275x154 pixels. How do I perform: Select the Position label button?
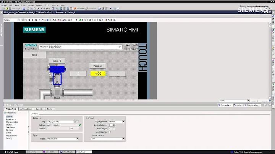tap(98, 66)
